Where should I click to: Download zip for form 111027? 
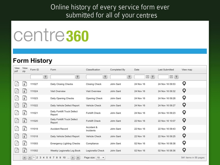pyautogui.click(x=25, y=84)
